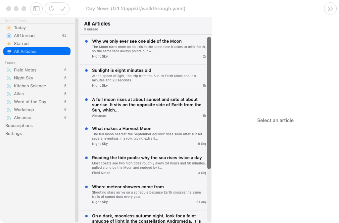
Task: Open article Where meteor showers come from
Action: point(143,196)
